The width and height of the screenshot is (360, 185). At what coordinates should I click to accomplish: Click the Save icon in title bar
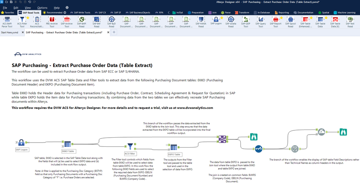(11, 2)
